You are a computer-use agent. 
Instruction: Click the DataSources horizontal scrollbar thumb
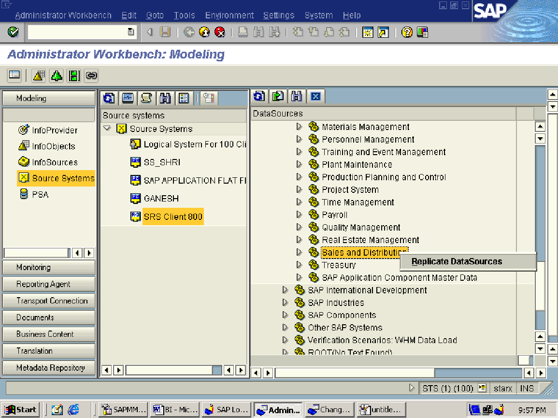point(355,373)
